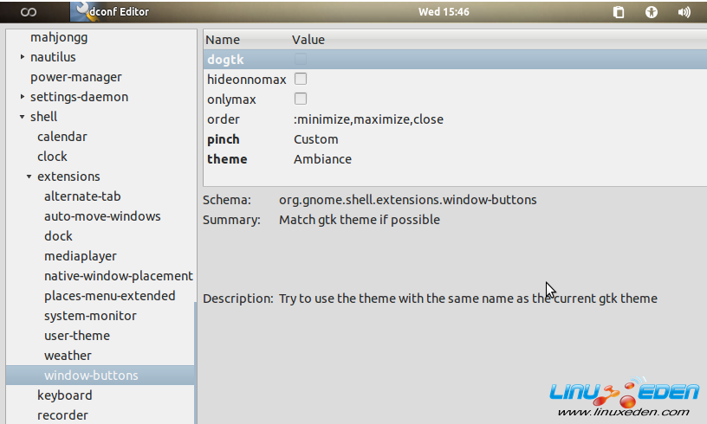
Task: Expand the settings-daemon tree node
Action: [23, 97]
